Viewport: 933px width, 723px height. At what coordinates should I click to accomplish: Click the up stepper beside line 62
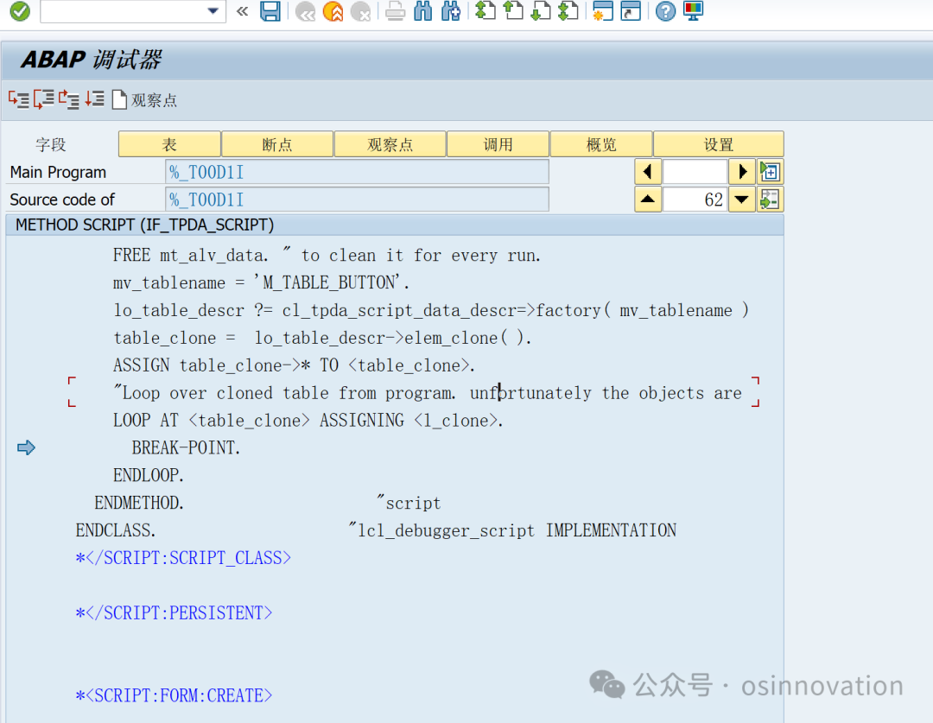(x=648, y=199)
